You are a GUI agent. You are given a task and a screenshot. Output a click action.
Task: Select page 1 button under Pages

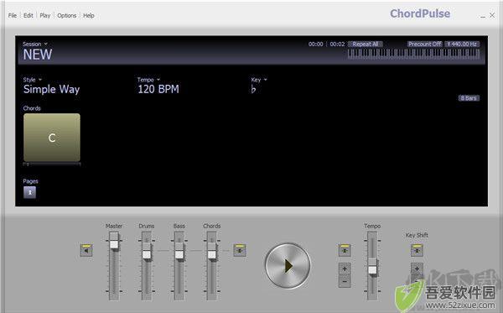pos(30,192)
